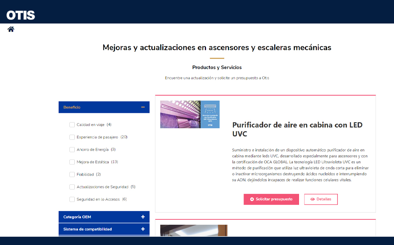394x245 pixels.
Task: Click the minus icon beside Beneficio
Action: click(x=143, y=107)
